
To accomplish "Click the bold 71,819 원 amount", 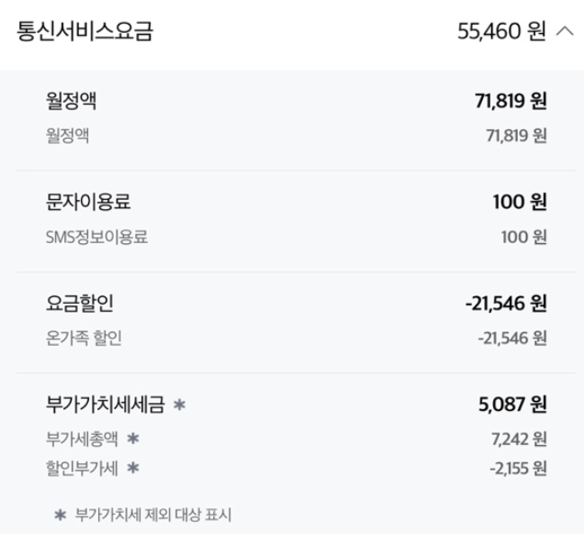I will pos(511,101).
